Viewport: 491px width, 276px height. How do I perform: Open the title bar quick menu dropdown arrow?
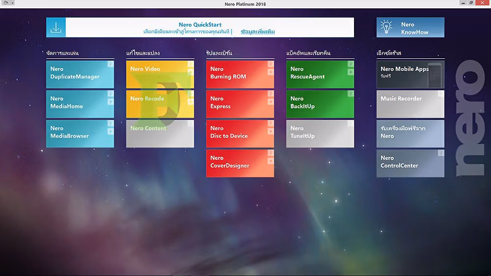(x=13, y=3)
